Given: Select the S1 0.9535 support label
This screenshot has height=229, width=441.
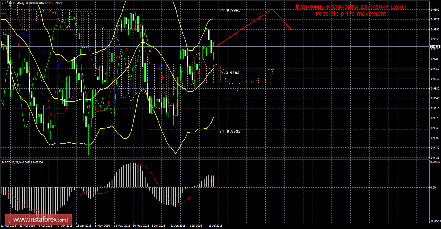Looking at the screenshot, I should pos(230,131).
